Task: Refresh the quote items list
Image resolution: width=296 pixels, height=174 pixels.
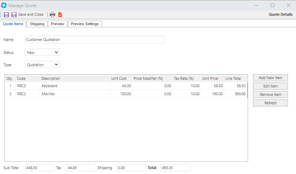Action: coord(270,103)
